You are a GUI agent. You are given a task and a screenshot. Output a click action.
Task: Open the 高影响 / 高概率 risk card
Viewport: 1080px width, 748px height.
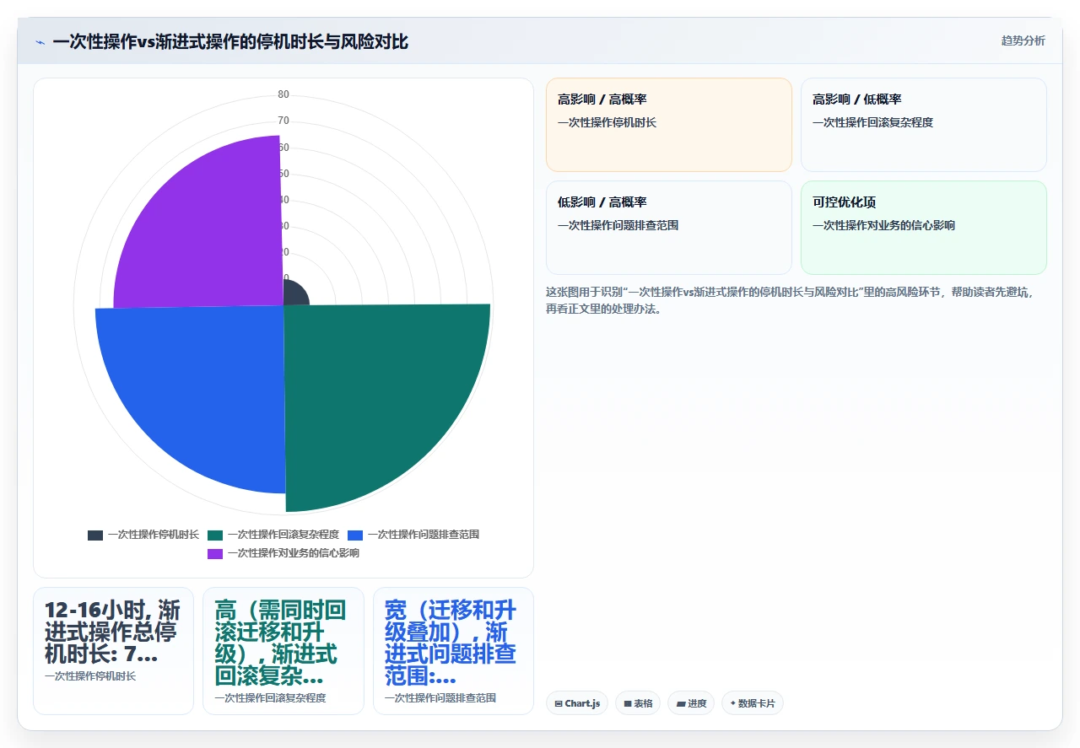[669, 125]
